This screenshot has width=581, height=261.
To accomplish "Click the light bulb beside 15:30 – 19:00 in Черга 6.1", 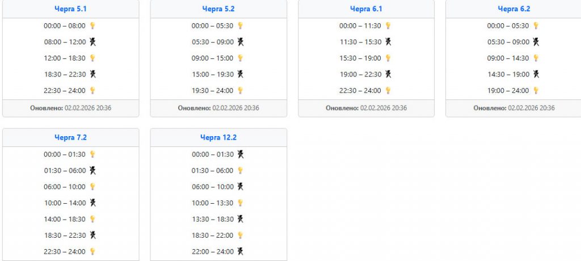I will pos(388,58).
